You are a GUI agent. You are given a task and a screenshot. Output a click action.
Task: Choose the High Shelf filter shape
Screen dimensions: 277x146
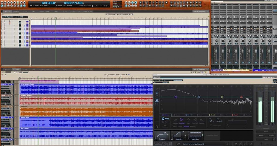click(195, 121)
